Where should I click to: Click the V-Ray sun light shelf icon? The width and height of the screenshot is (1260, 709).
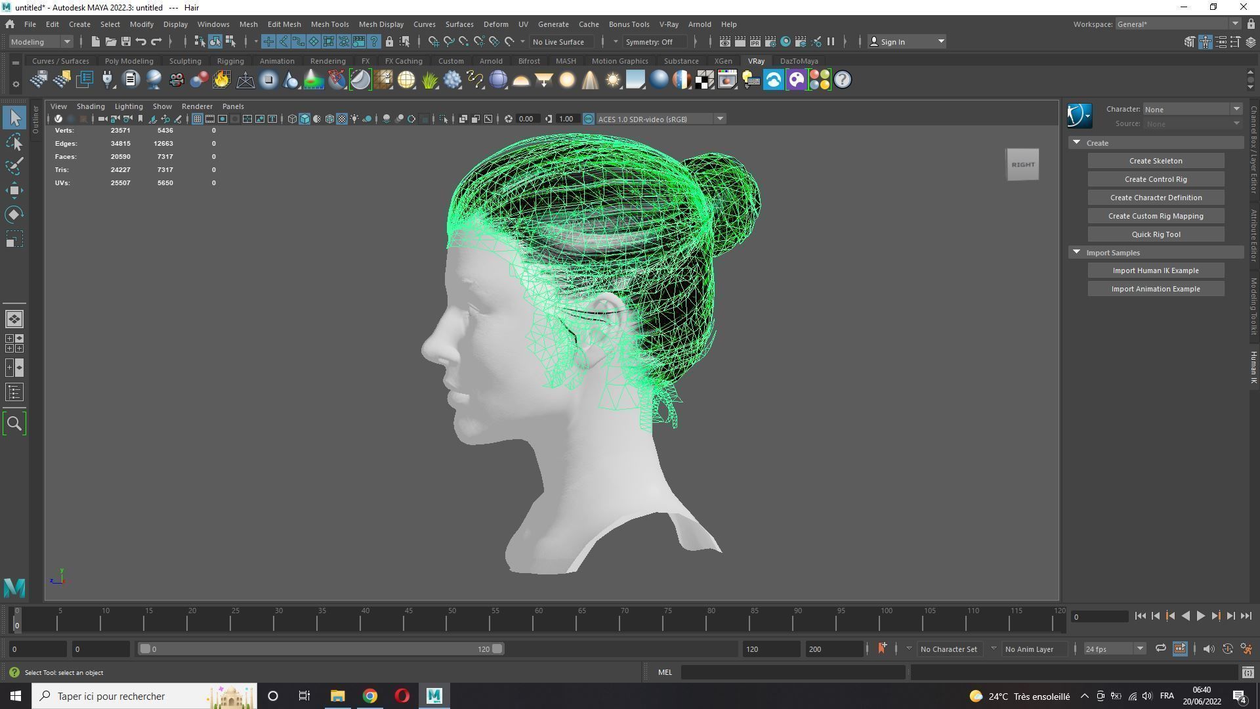click(613, 80)
